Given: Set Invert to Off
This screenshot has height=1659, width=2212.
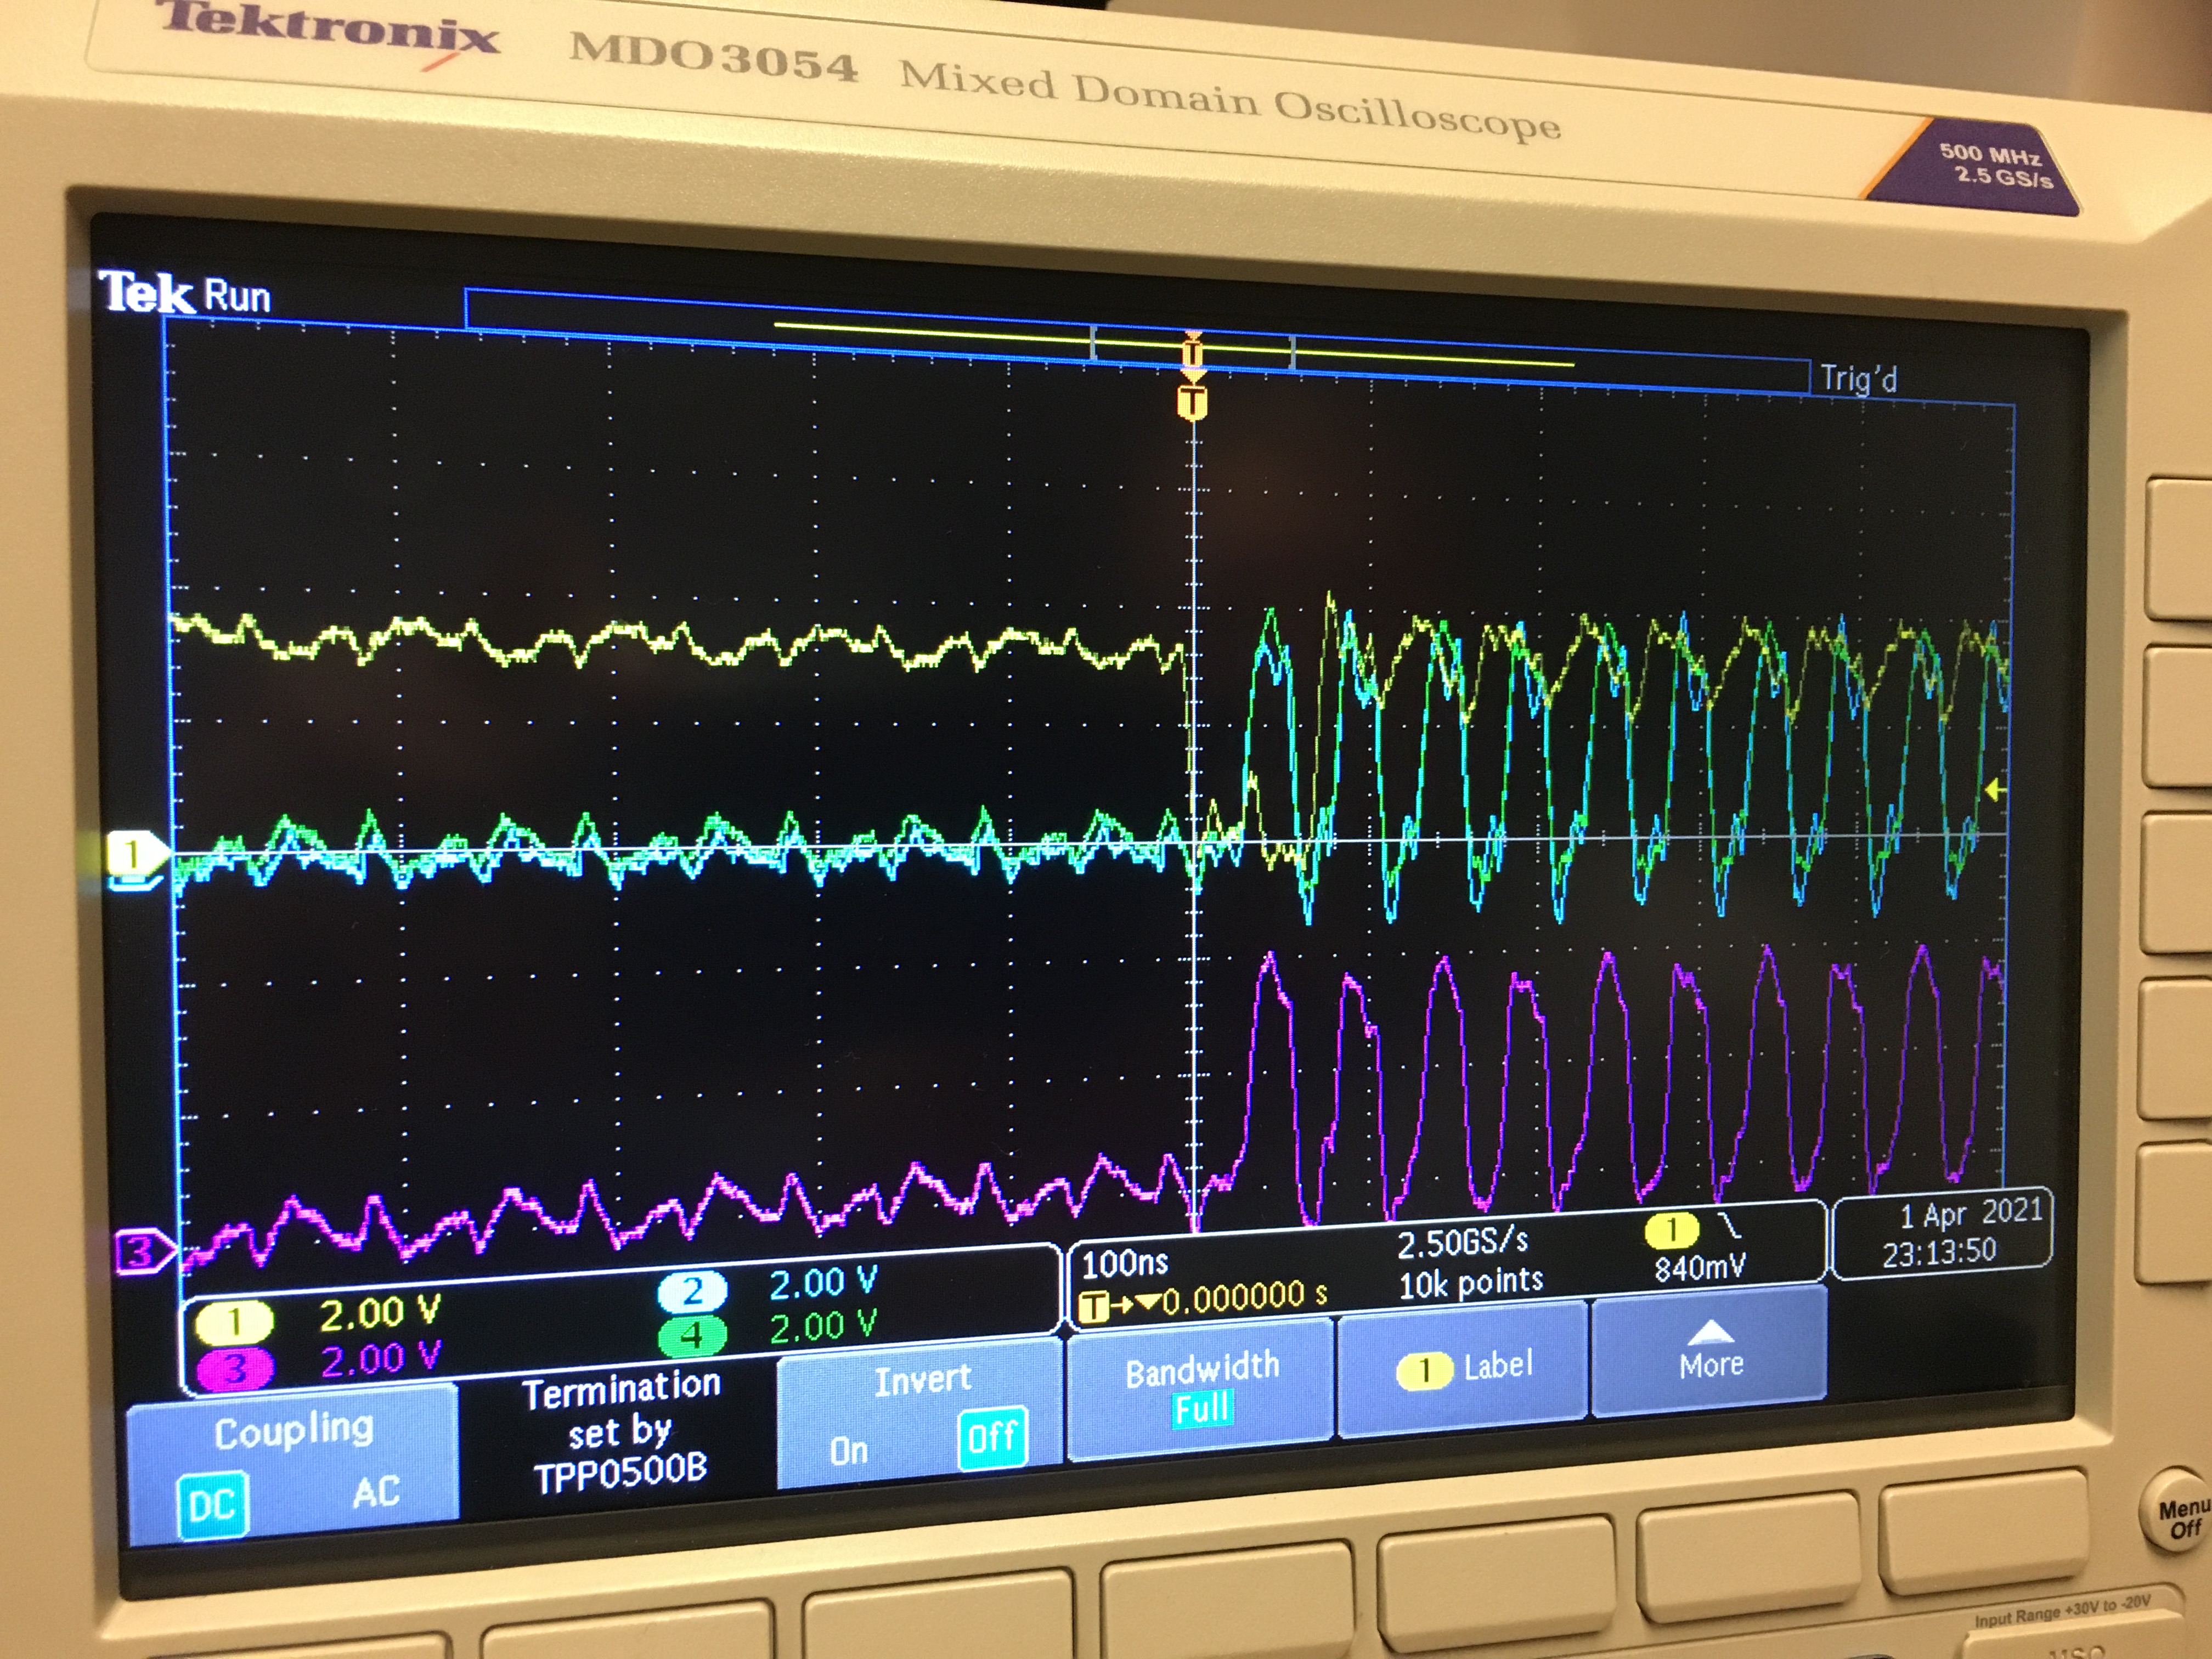Looking at the screenshot, I should pos(992,1438).
